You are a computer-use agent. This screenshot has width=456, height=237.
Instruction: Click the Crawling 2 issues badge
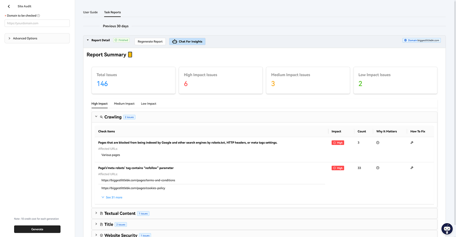(129, 117)
